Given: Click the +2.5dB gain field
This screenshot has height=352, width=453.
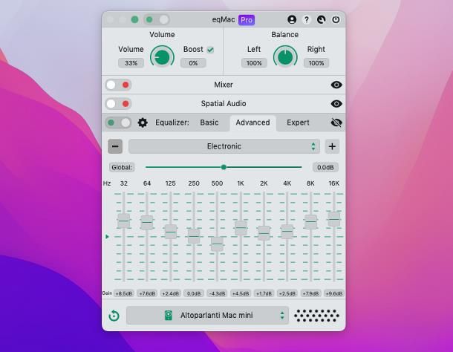Looking at the screenshot, I should (287, 293).
